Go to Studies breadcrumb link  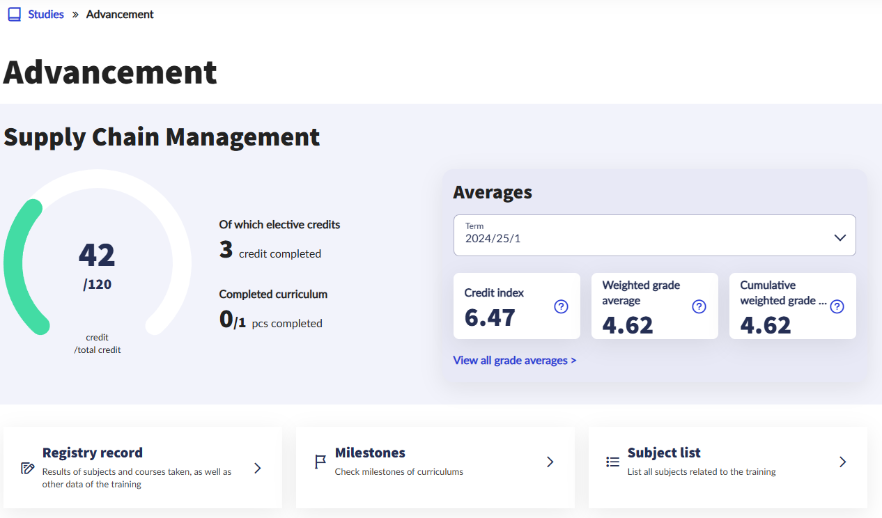click(46, 15)
